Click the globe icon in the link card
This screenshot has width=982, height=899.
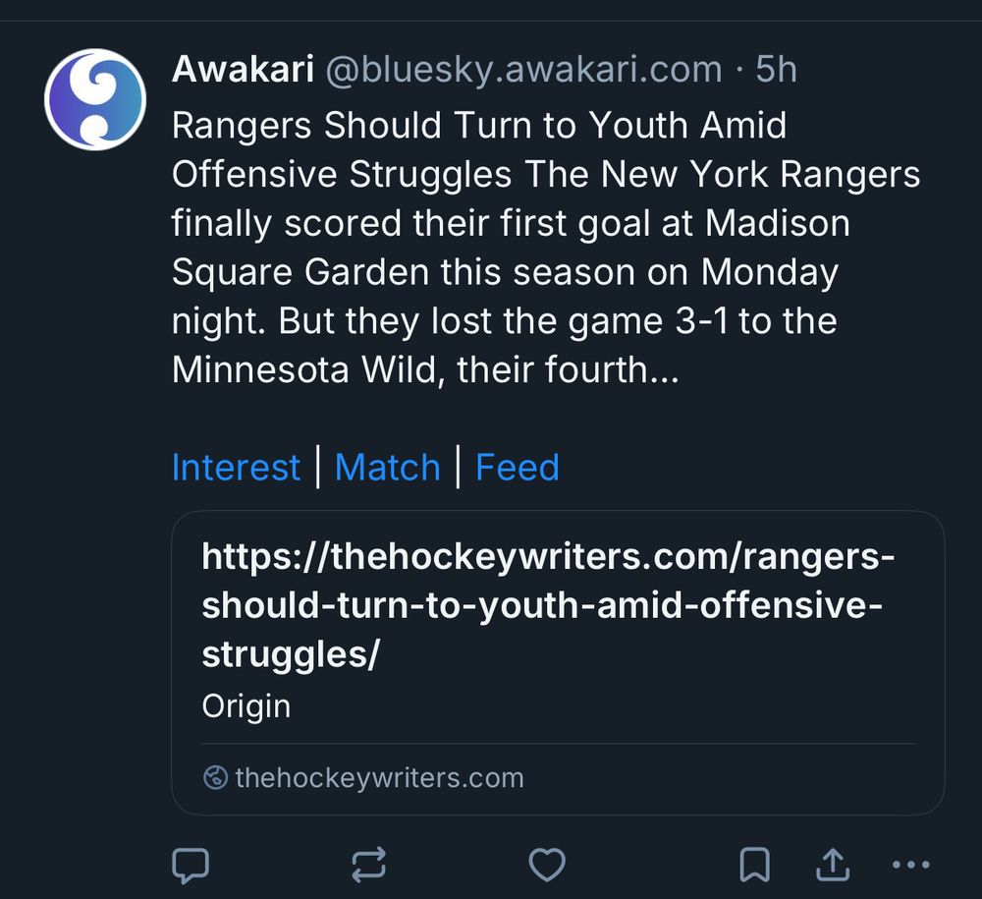pyautogui.click(x=215, y=778)
